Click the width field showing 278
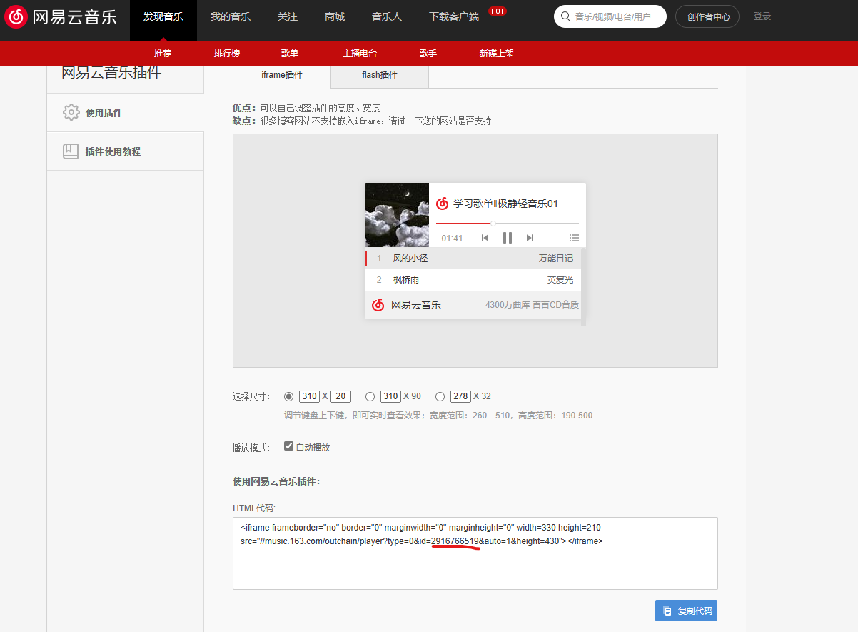 [460, 396]
